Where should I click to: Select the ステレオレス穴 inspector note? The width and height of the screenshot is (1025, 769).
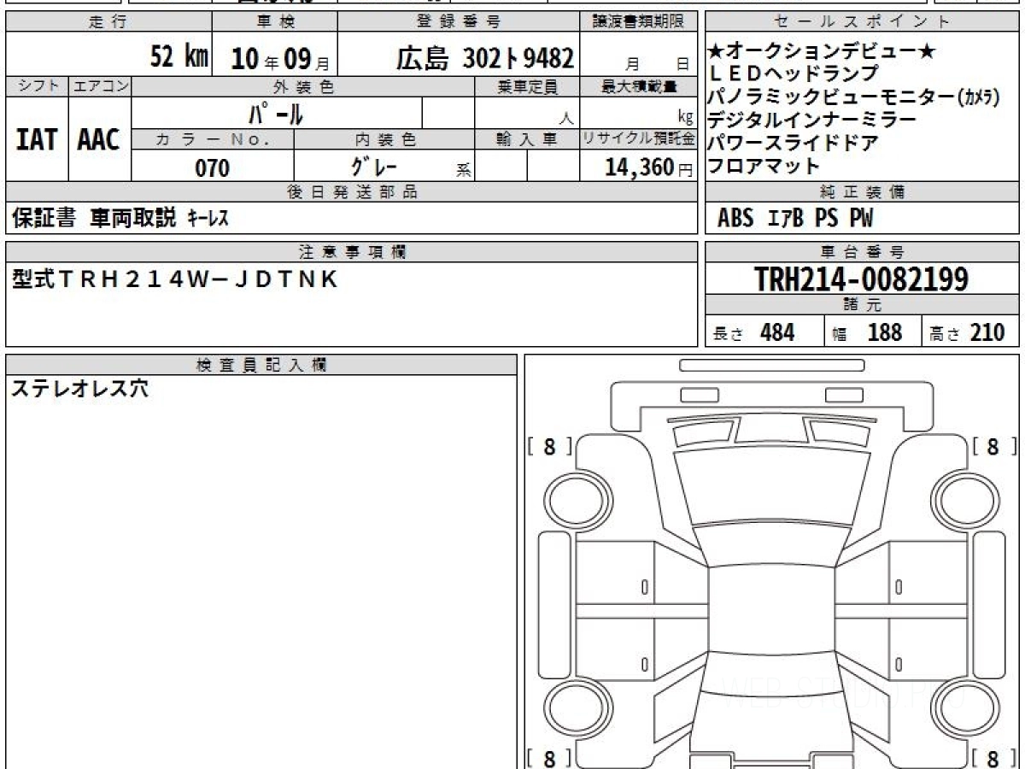pos(79,389)
